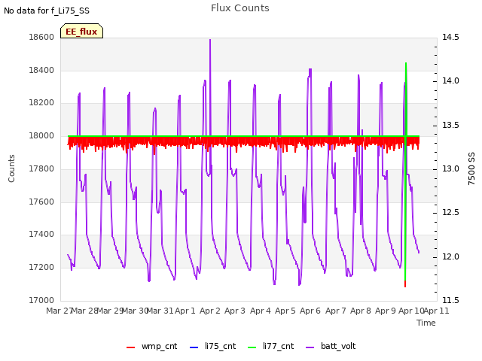
Task: Click the 12.0 right-axis tick label
Action: pyautogui.click(x=450, y=256)
